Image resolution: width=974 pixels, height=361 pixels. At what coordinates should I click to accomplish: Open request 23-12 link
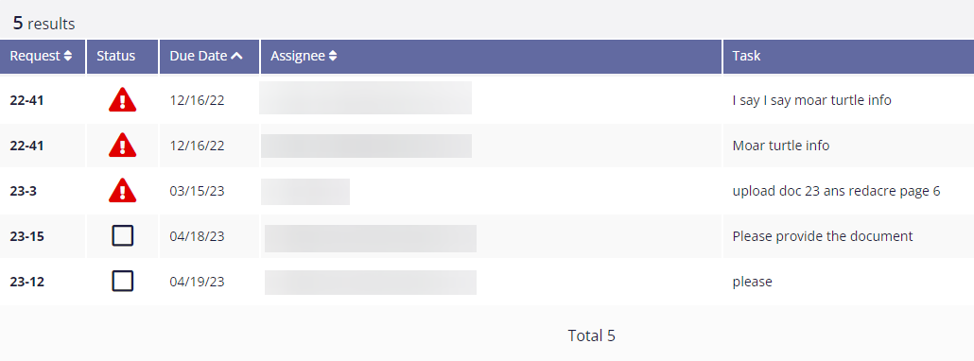point(26,282)
